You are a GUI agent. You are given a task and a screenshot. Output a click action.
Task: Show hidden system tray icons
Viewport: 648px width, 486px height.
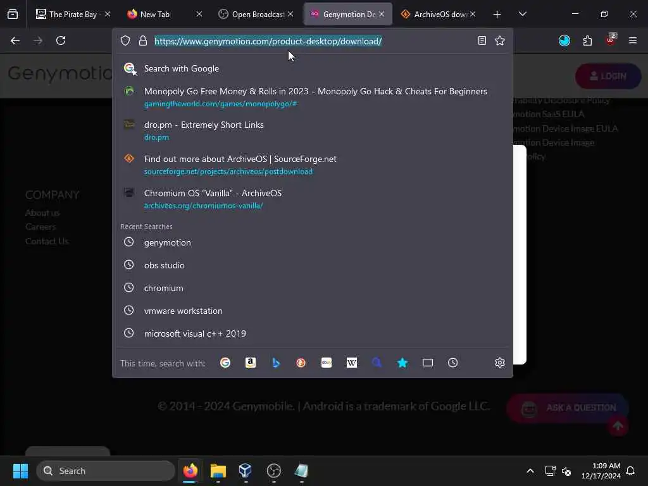coord(530,471)
